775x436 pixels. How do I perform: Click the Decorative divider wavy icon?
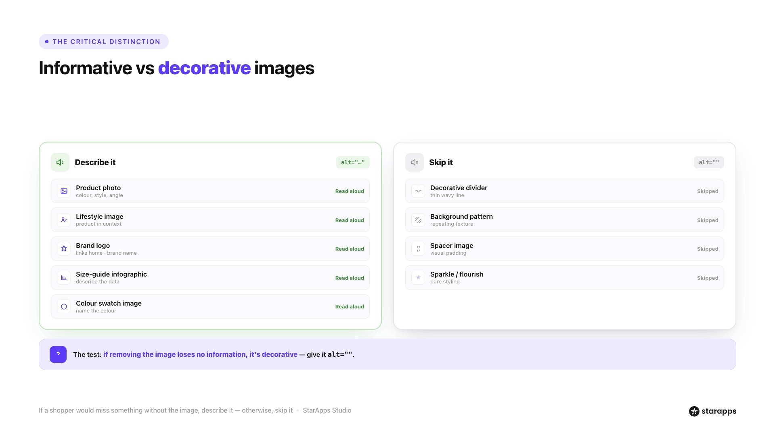(418, 191)
